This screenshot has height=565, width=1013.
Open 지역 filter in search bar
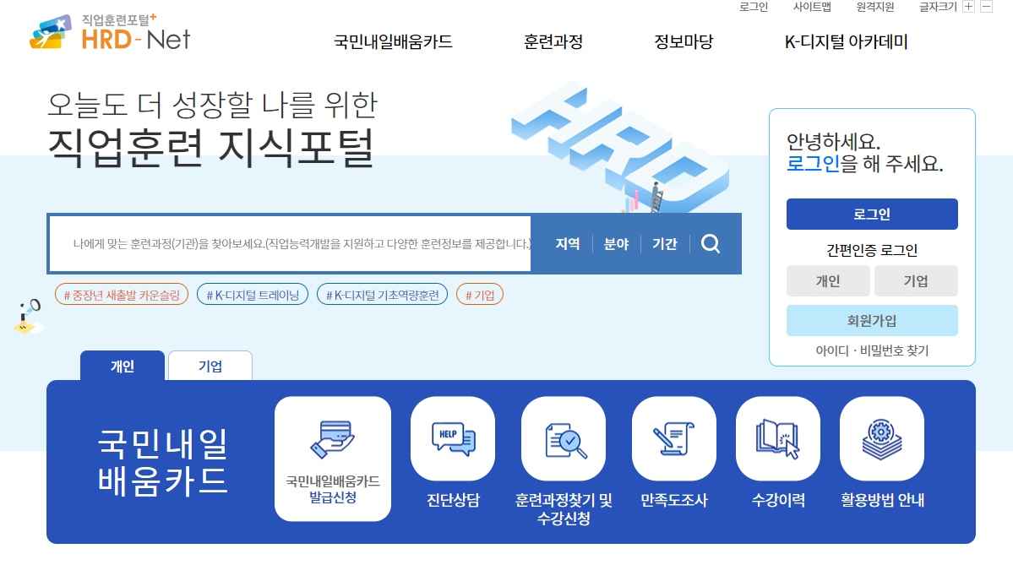[x=568, y=244]
